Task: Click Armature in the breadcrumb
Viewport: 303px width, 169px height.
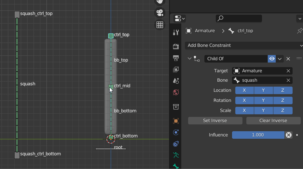Action: coord(205,31)
